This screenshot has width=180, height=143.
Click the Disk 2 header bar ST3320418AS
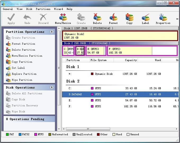coord(120,43)
